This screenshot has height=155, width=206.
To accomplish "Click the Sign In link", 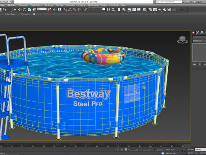I will click(199, 2).
